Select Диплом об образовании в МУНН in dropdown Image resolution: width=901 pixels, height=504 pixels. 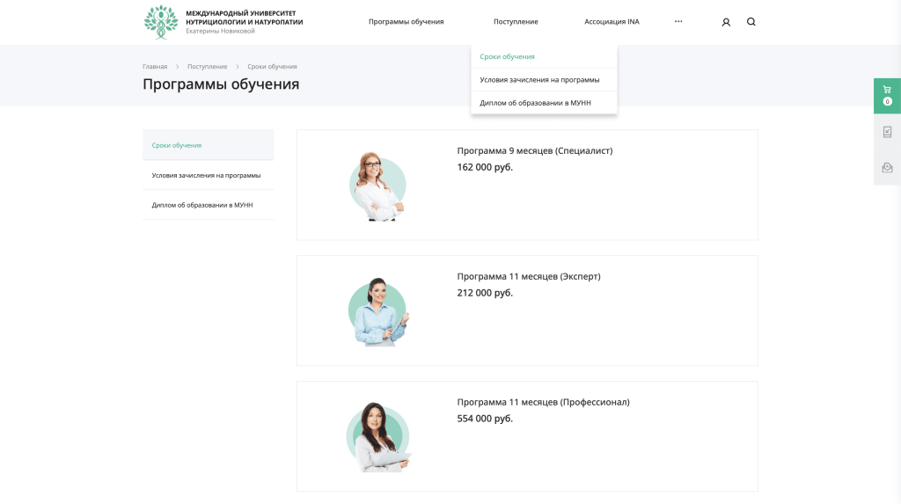tap(535, 103)
